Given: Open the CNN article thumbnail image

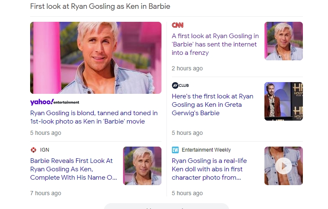Looking at the screenshot, I should tap(283, 41).
